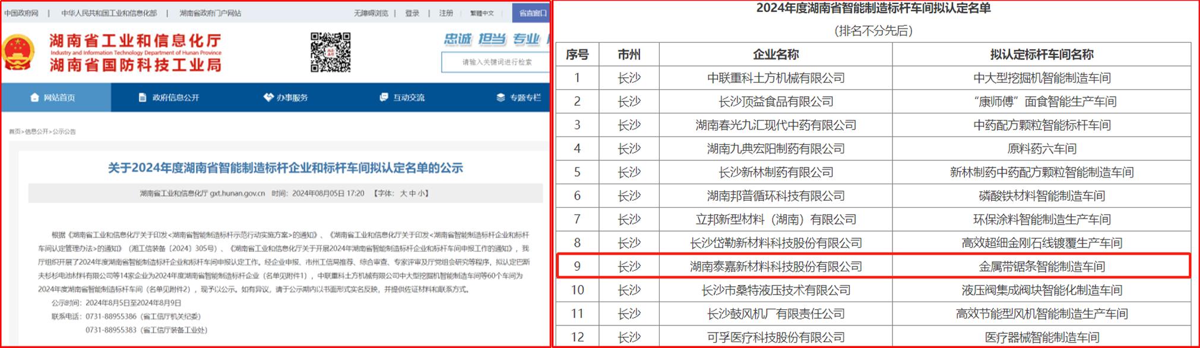Click the QR code image

(x=330, y=52)
